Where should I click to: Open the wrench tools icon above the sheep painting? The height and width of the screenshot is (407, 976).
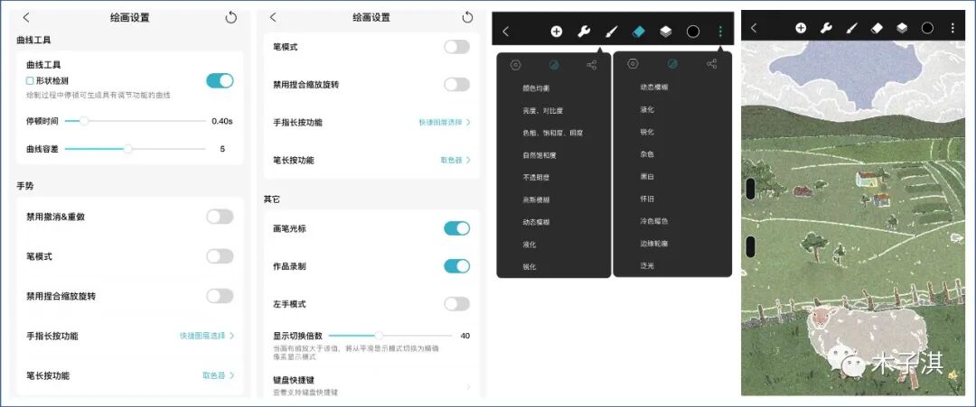[x=826, y=27]
